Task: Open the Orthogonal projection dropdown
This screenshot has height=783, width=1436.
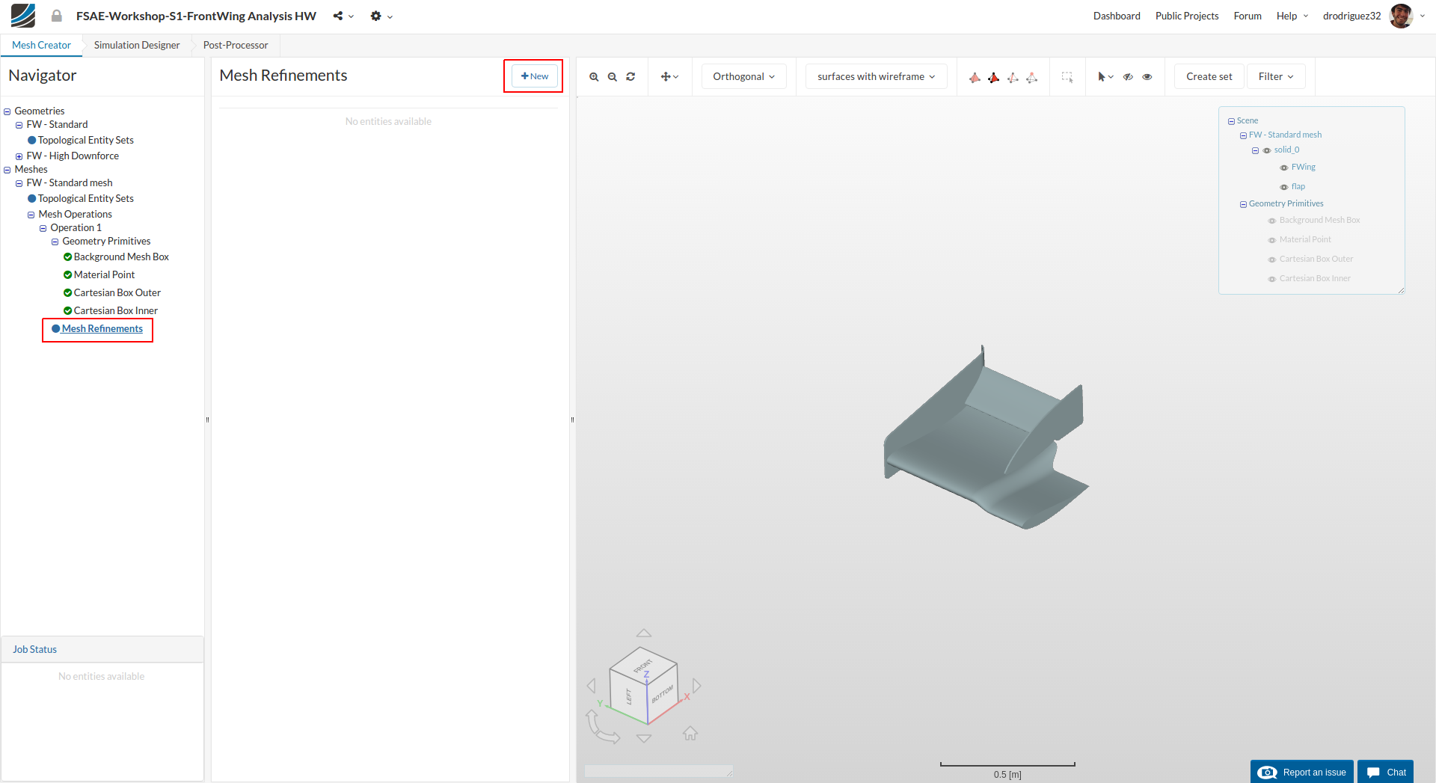Action: [744, 76]
